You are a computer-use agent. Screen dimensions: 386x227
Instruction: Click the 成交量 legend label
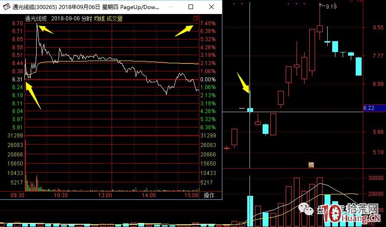point(114,19)
